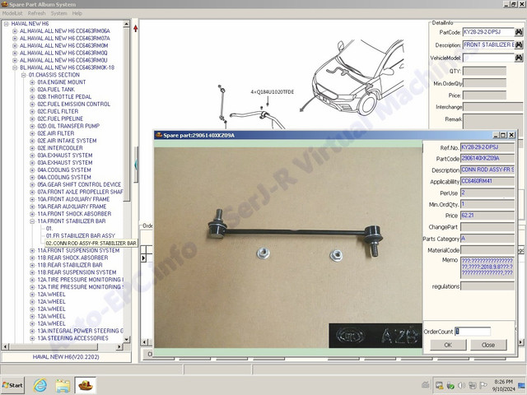Select 01.FR STABILIZER BAR ASSY tree item
527x395 pixels.
pyautogui.click(x=81, y=236)
